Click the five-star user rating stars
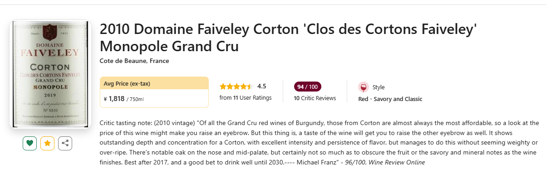546x169 pixels. [x=236, y=87]
